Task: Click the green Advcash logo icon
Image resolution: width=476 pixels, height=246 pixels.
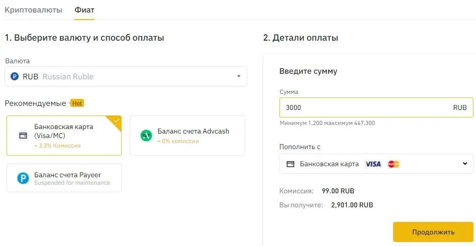Action: pyautogui.click(x=146, y=136)
